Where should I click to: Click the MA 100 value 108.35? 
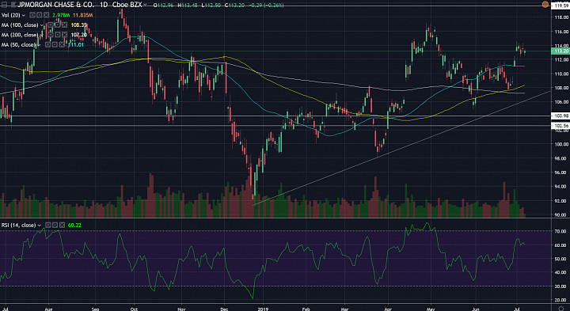pos(79,25)
